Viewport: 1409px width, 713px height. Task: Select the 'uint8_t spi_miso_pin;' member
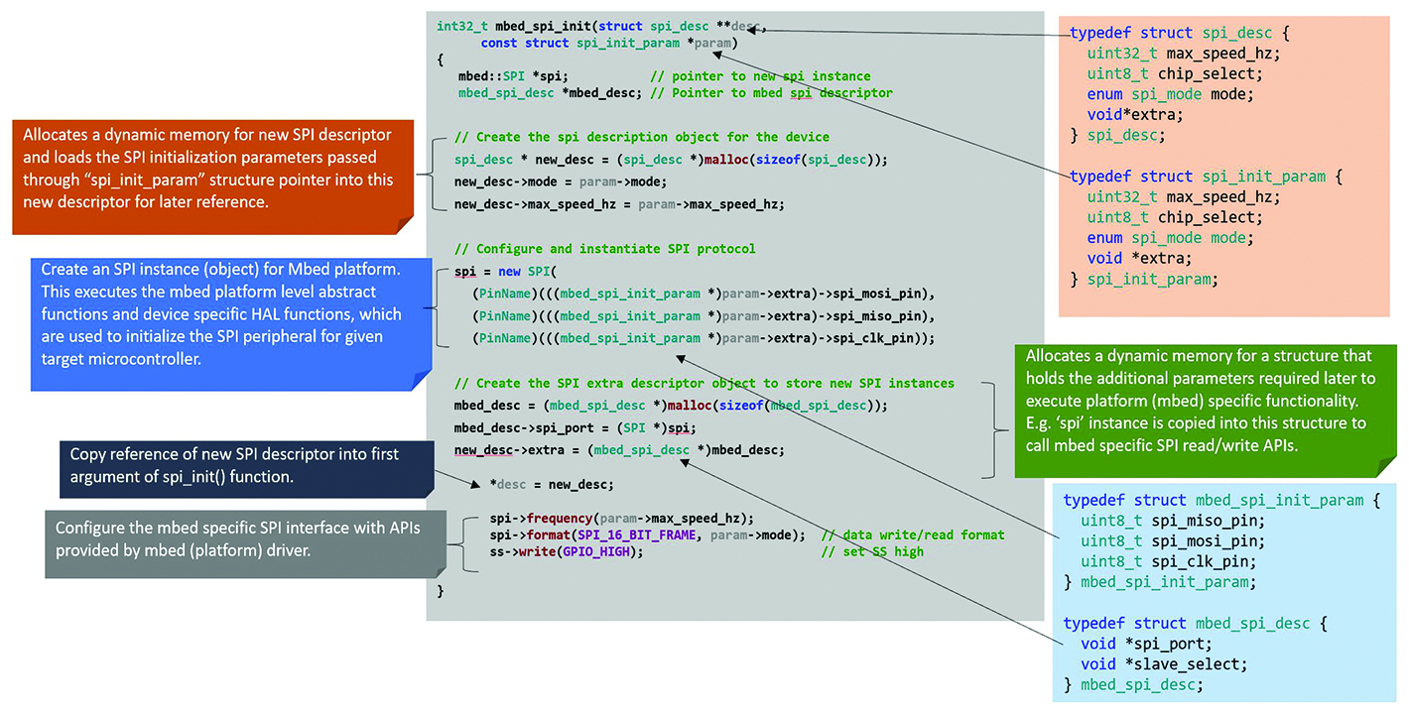click(x=1174, y=521)
